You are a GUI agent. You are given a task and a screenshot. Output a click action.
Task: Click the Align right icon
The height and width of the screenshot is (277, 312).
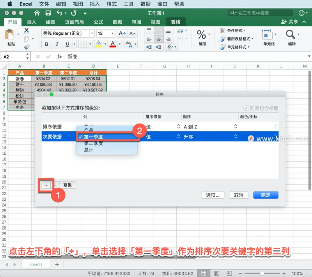point(168,39)
